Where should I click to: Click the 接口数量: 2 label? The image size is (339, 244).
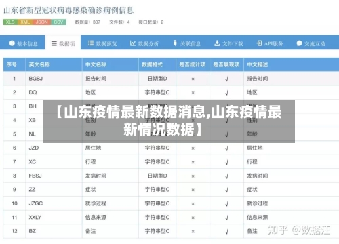tap(151, 22)
